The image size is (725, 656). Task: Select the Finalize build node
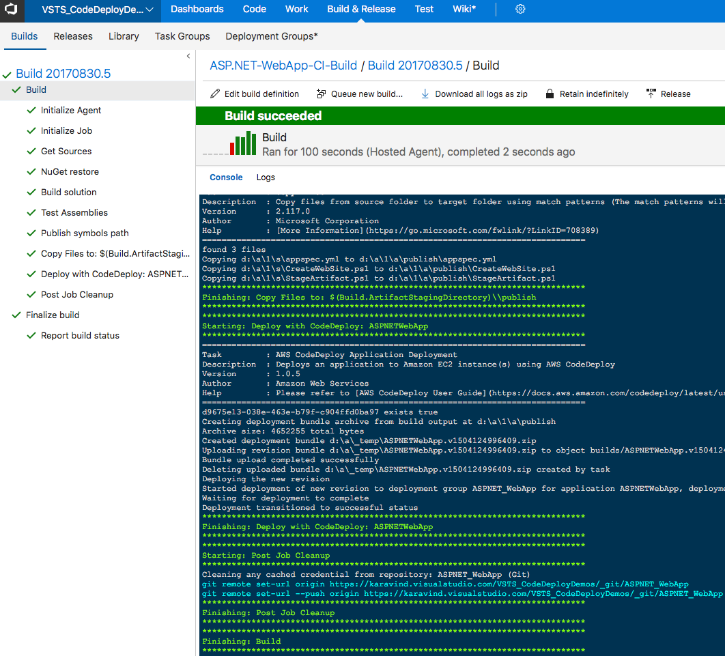click(x=53, y=315)
